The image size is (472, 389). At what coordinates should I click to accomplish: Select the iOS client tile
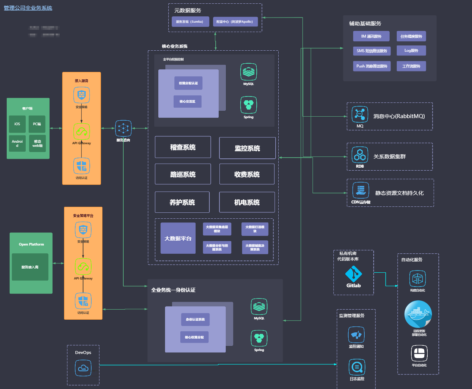(17, 124)
